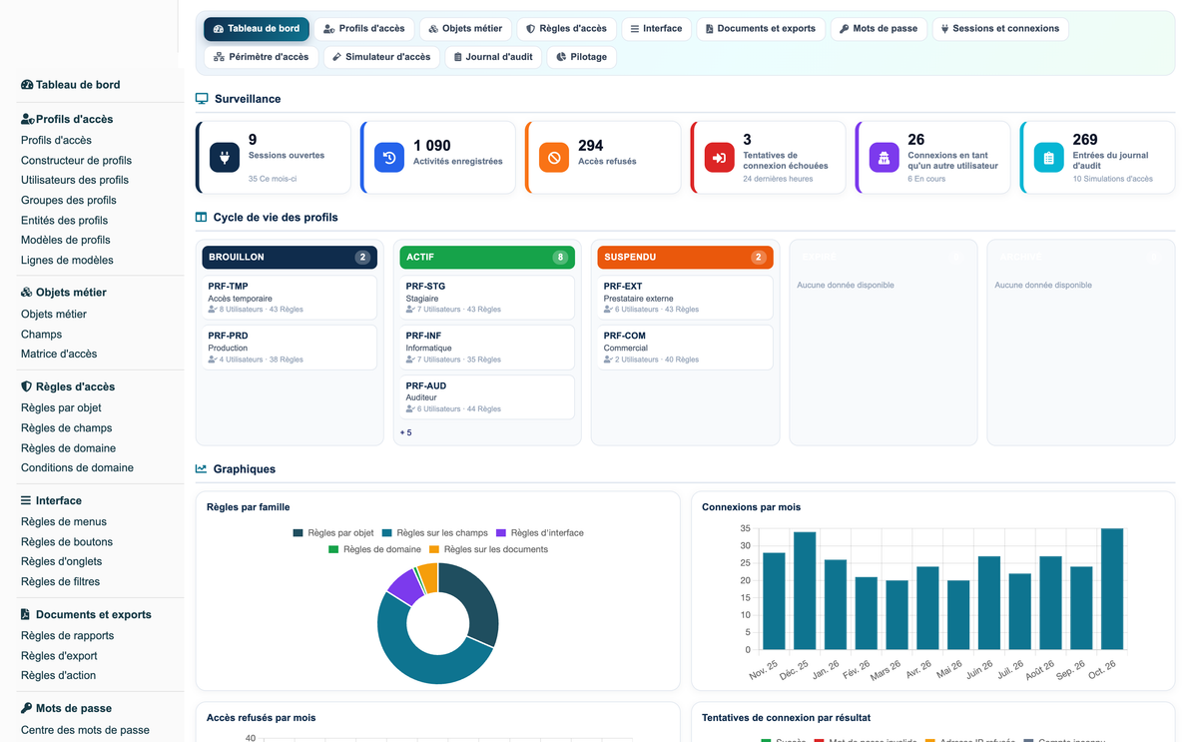This screenshot has width=1198, height=742.
Task: Open the PRF-STG Stagiaire profile card
Action: 487,298
